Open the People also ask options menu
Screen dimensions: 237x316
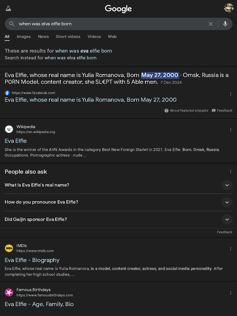(231, 172)
